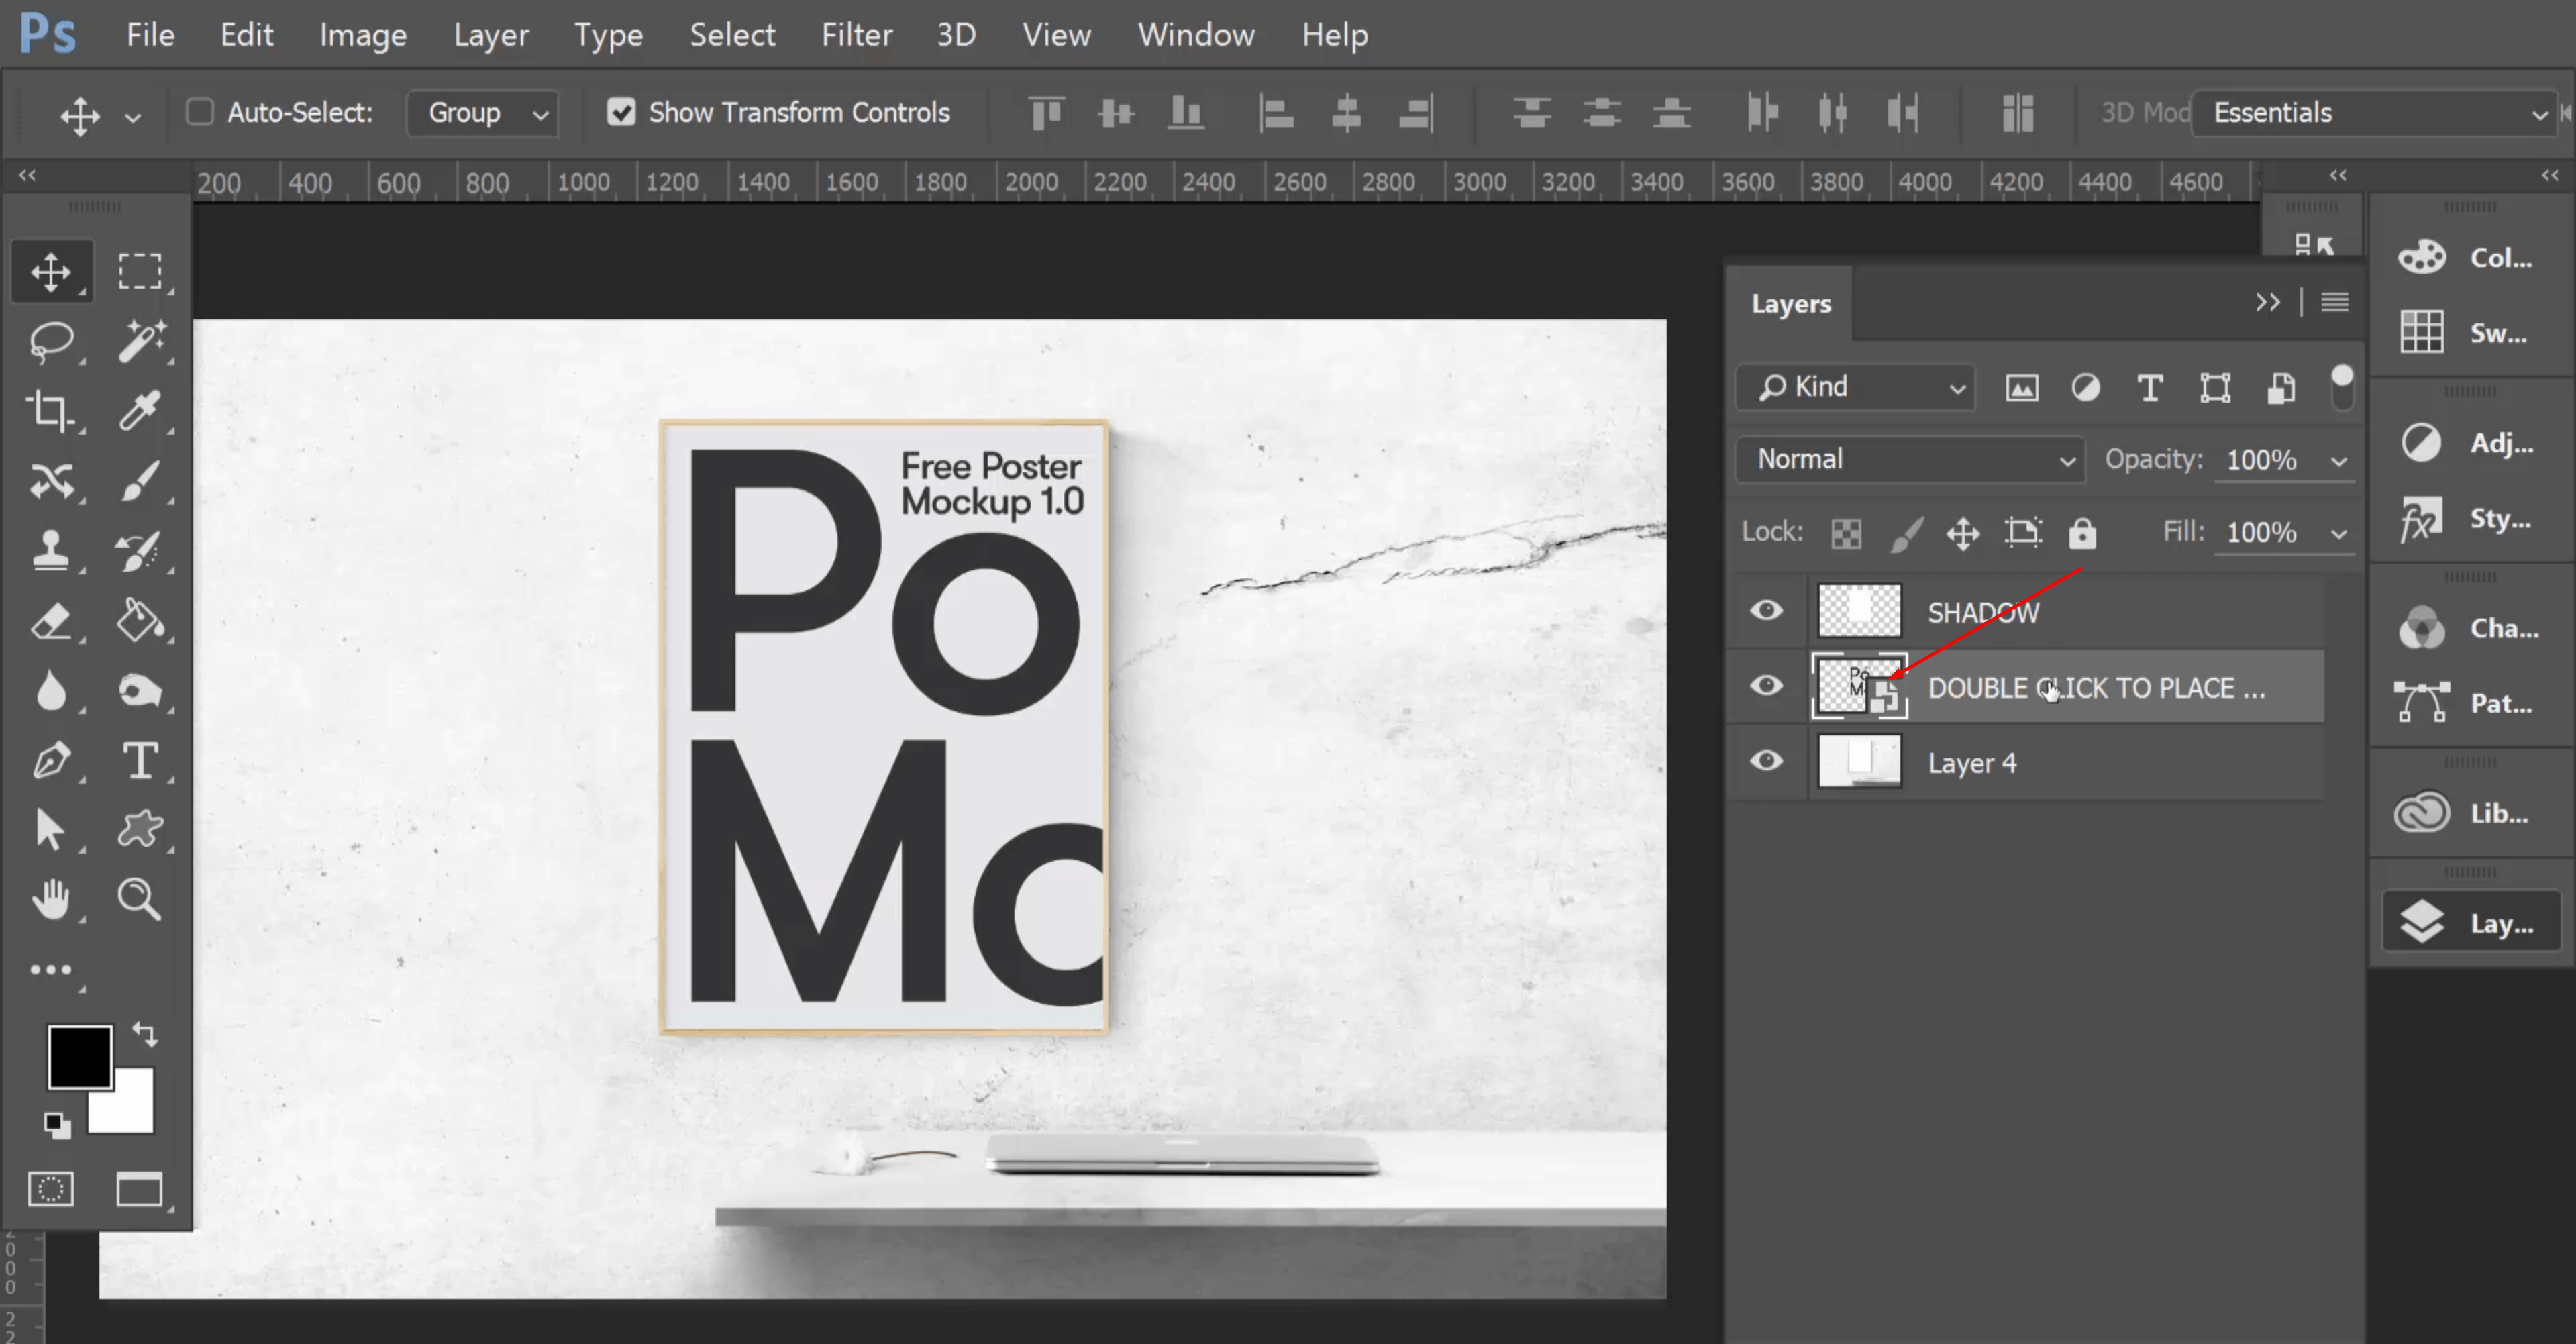Lock all layer attributes with padlock
The height and width of the screenshot is (1344, 2576).
2082,533
